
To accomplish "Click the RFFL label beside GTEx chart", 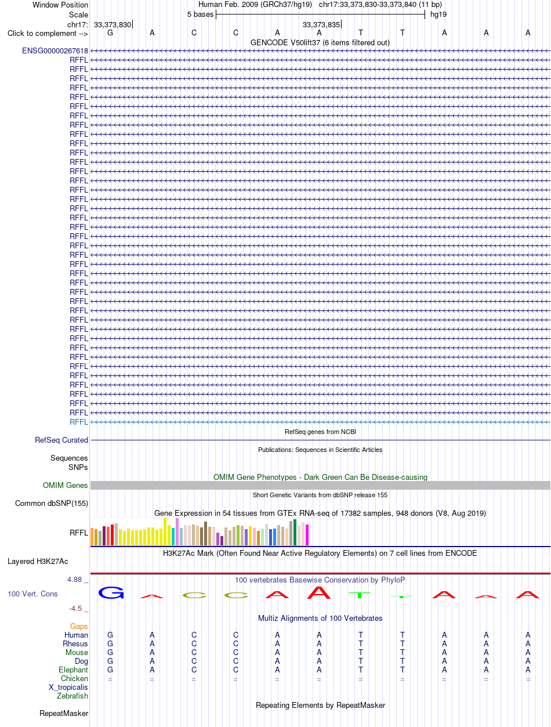I will [x=79, y=533].
